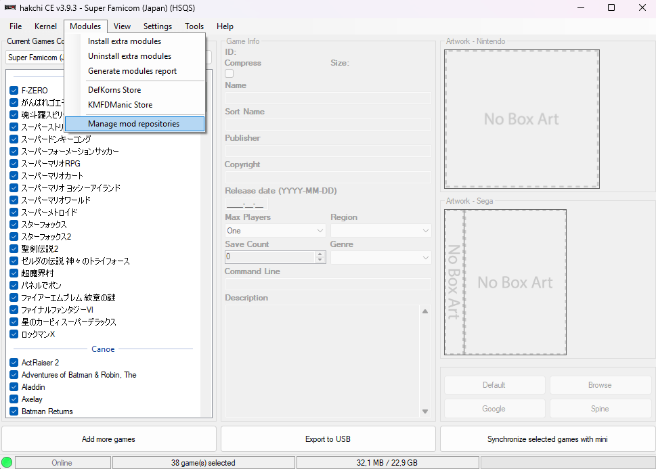Choose Uninstall extra modules
The height and width of the screenshot is (469, 656).
point(135,56)
